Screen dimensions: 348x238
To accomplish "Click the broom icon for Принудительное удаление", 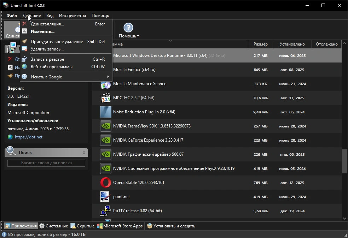I will point(24,41).
